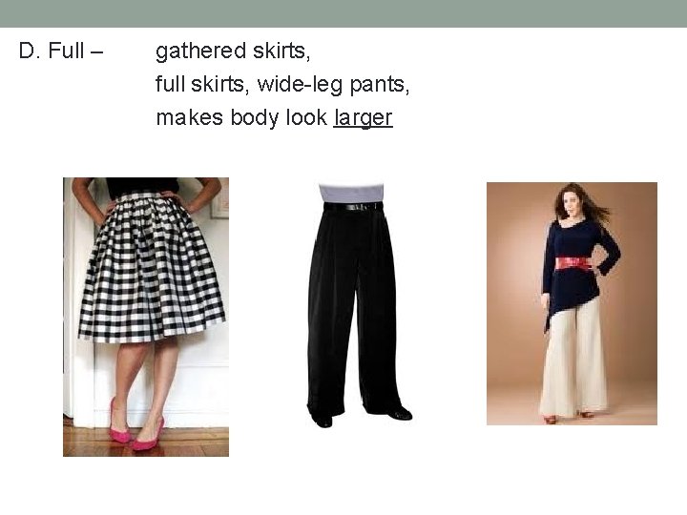The width and height of the screenshot is (687, 515).
Task: Click the words "makes body look"
Action: click(241, 117)
